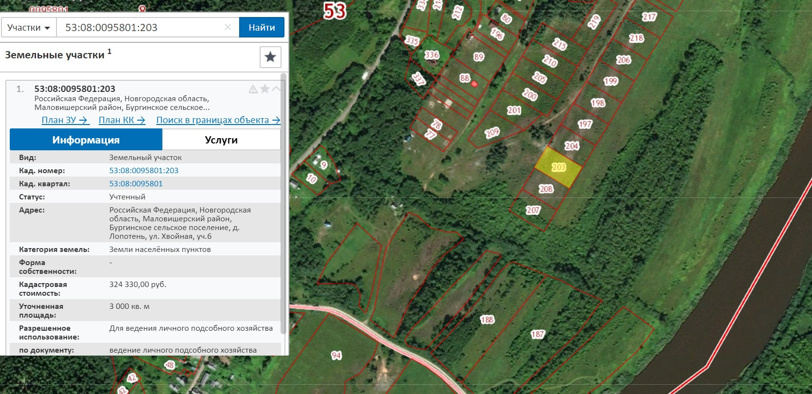Select parcel 78 on the map

(x=436, y=125)
